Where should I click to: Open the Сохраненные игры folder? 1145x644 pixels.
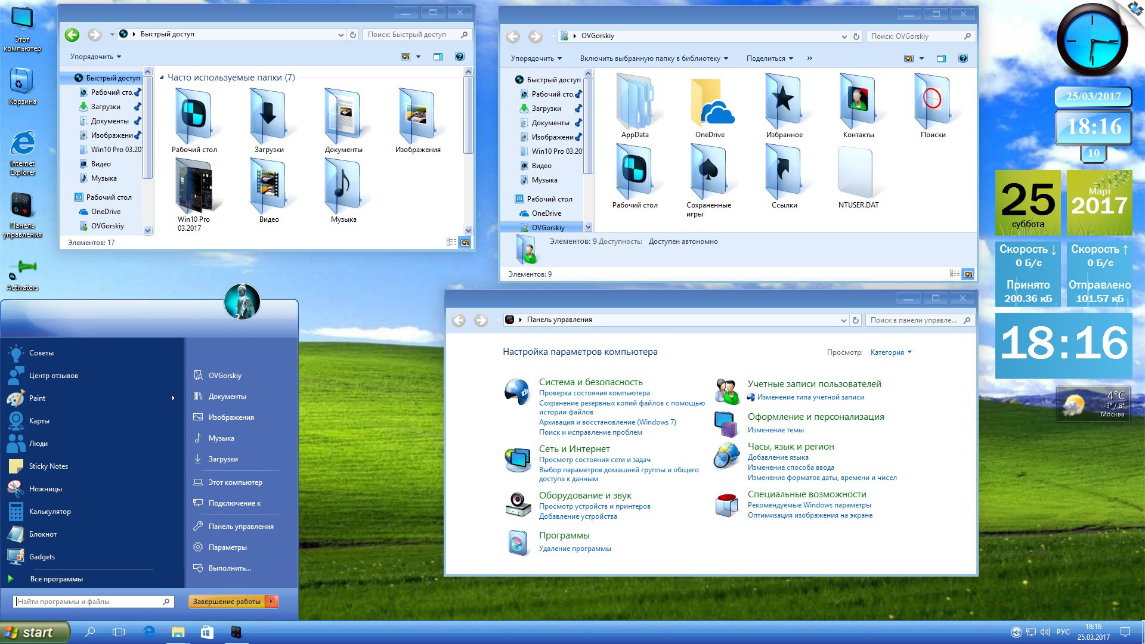(708, 181)
